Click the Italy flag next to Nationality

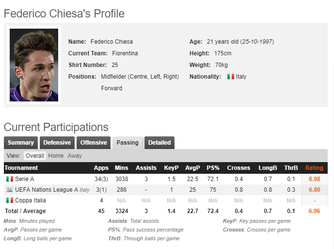click(x=230, y=77)
